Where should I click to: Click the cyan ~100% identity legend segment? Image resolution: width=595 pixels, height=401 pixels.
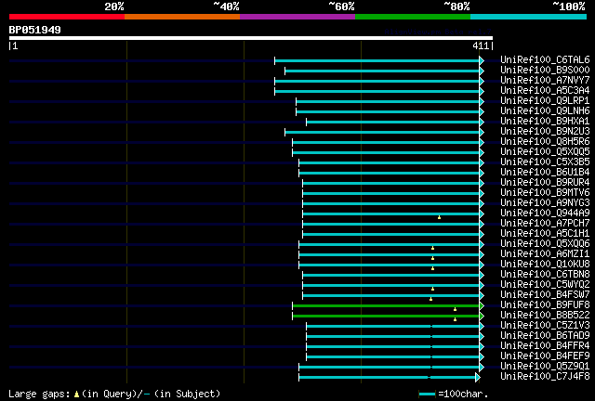click(529, 17)
